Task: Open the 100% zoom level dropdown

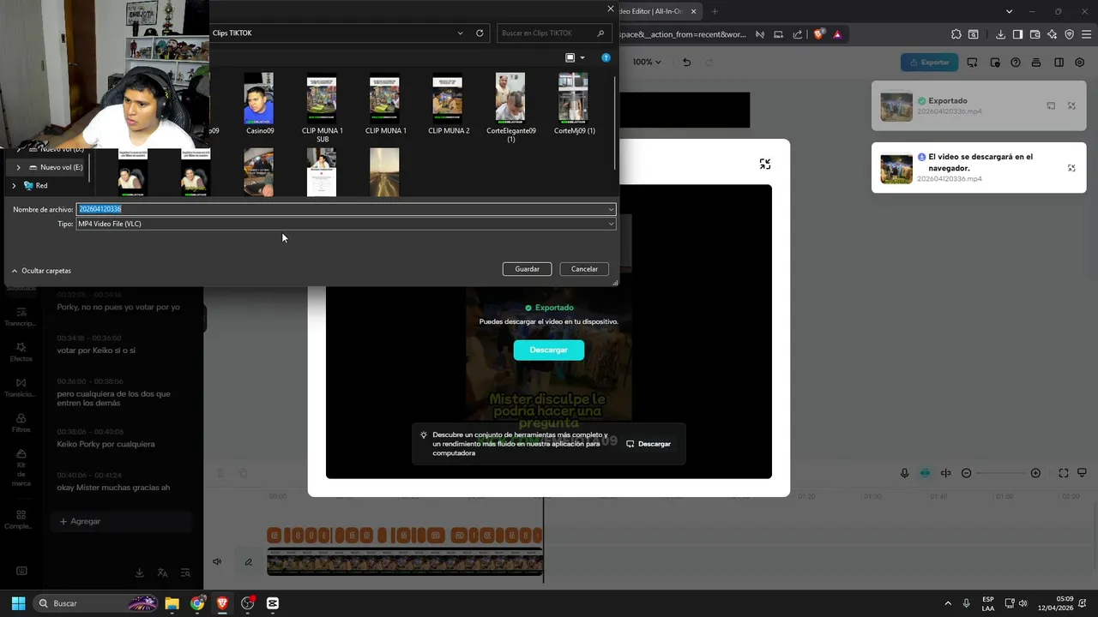Action: (x=647, y=63)
